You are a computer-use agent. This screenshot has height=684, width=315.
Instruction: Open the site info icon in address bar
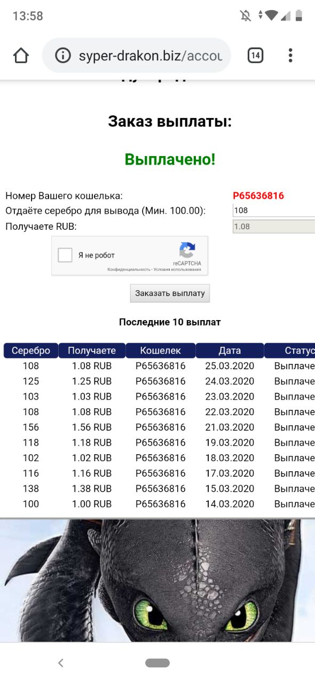[63, 56]
